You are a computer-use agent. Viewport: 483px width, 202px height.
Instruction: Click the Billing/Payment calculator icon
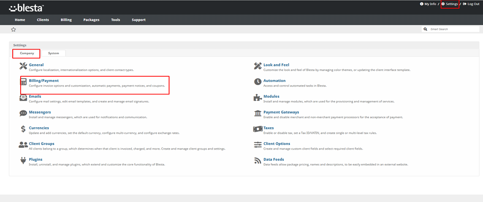pyautogui.click(x=23, y=82)
